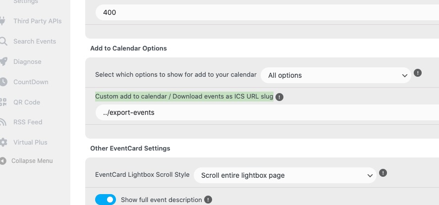
Task: Click the gear icon beside Virtual Plus
Action: click(x=3, y=142)
